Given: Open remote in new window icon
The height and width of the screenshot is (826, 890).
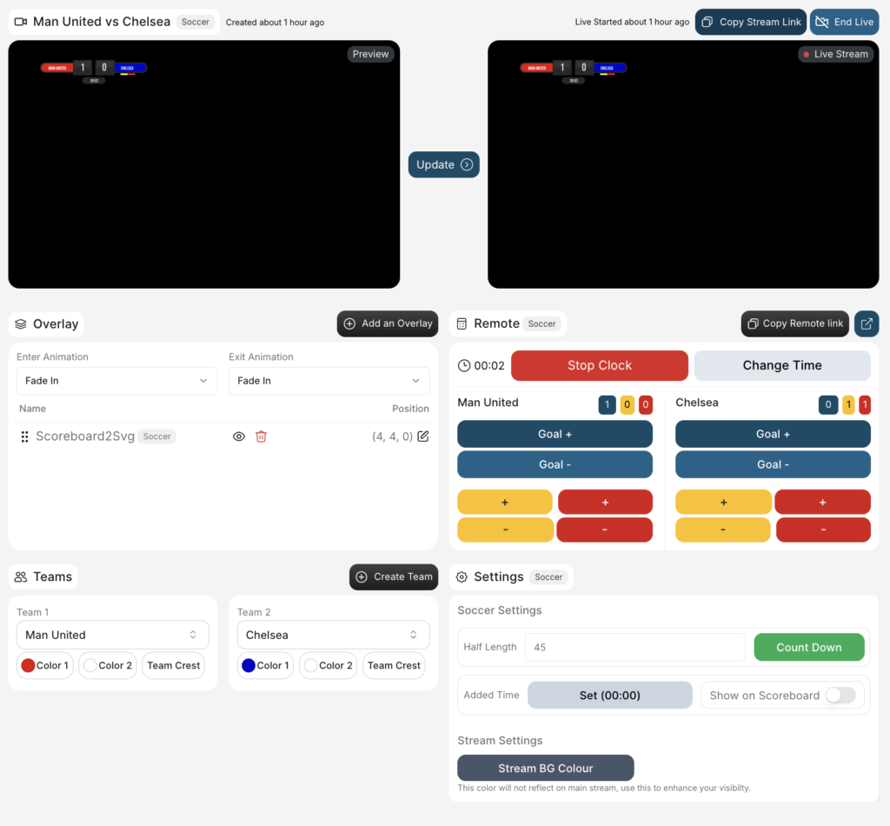Looking at the screenshot, I should [x=867, y=323].
